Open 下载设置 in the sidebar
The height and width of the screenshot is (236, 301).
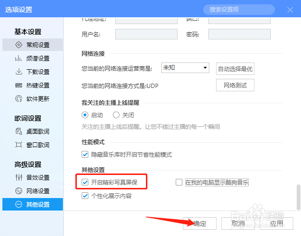point(33,72)
